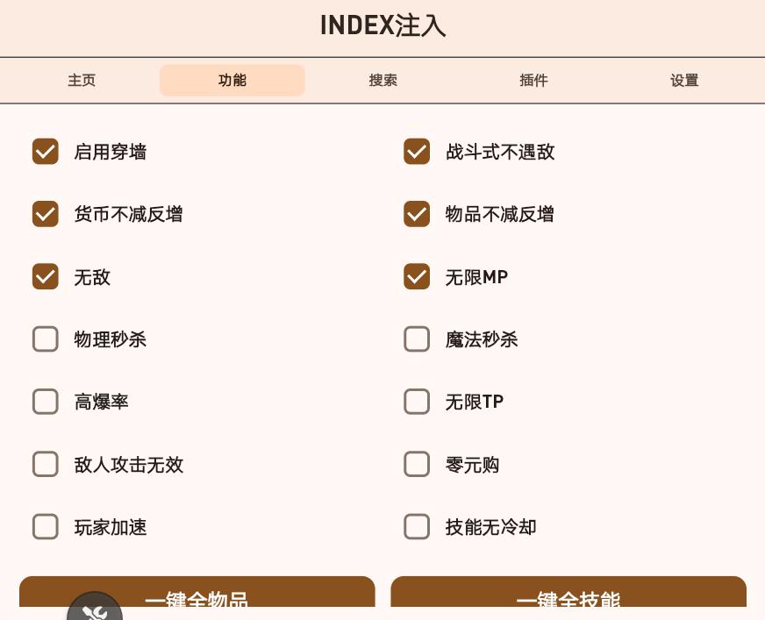This screenshot has width=765, height=620.
Task: Enable 魔法秒杀 option
Action: pos(417,339)
